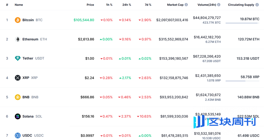Viewport: 264px width, 140px height.
Task: Click BNB supply 140.88M BNB
Action: coord(248,97)
